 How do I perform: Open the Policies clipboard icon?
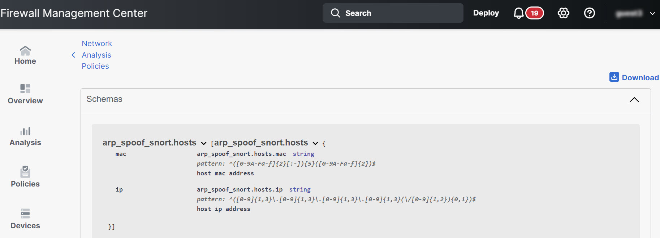[x=25, y=171]
